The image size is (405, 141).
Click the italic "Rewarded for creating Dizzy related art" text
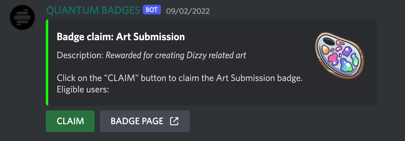point(176,55)
